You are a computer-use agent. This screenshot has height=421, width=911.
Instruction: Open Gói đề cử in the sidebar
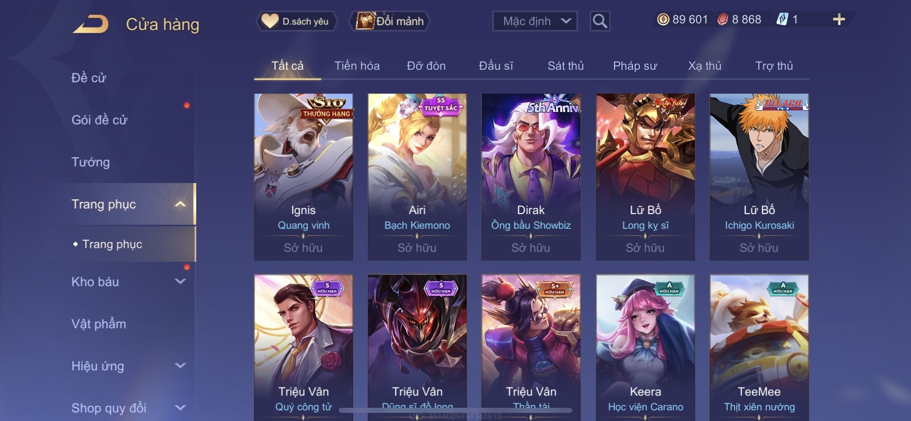pyautogui.click(x=100, y=120)
